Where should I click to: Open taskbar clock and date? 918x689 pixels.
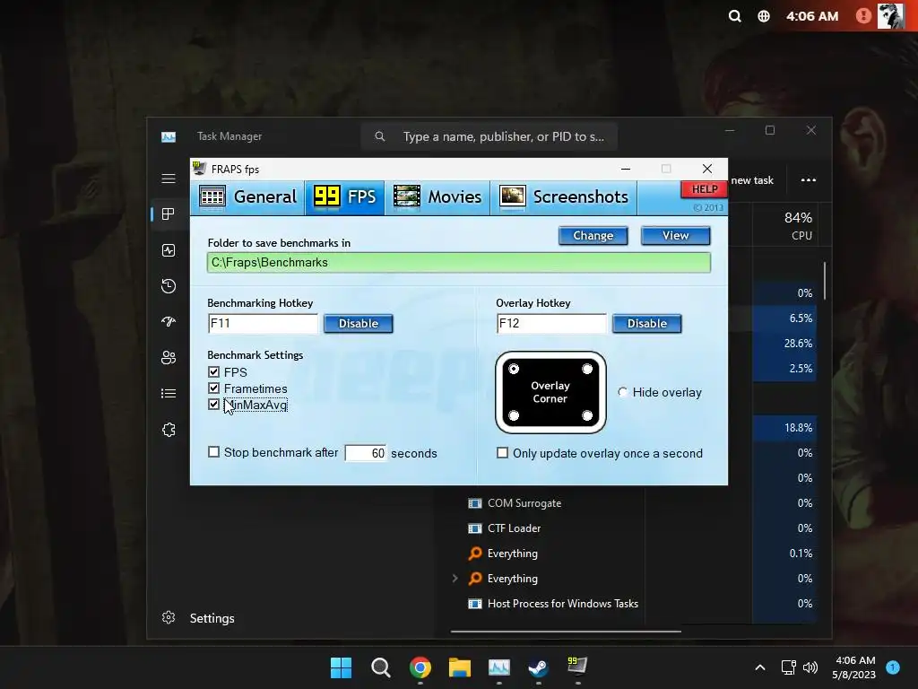(854, 667)
